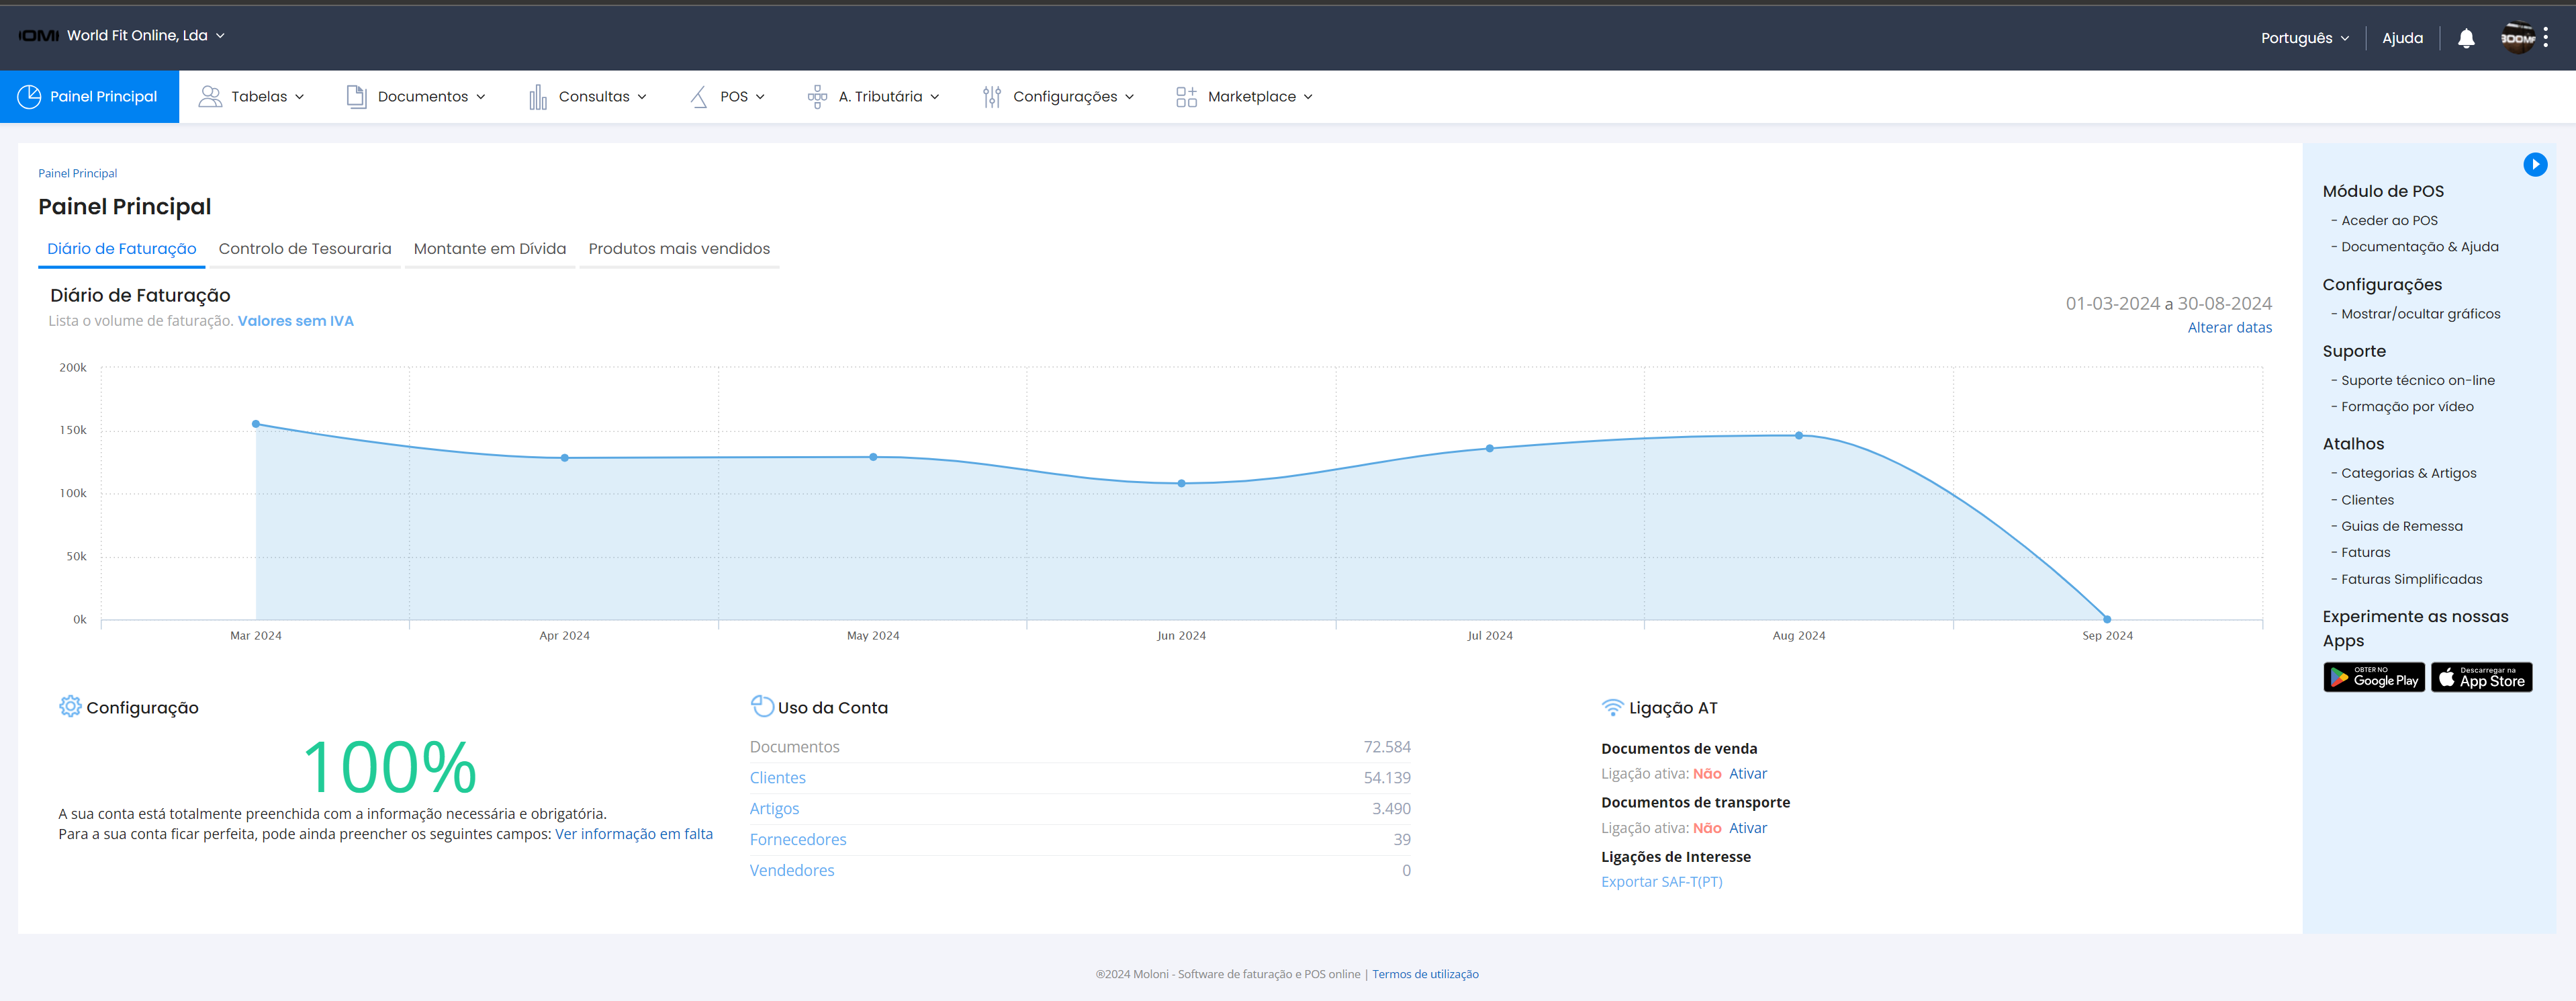Switch to Controlo de Tesouraria tab
Image resolution: width=2576 pixels, height=1001 pixels.
click(x=305, y=249)
